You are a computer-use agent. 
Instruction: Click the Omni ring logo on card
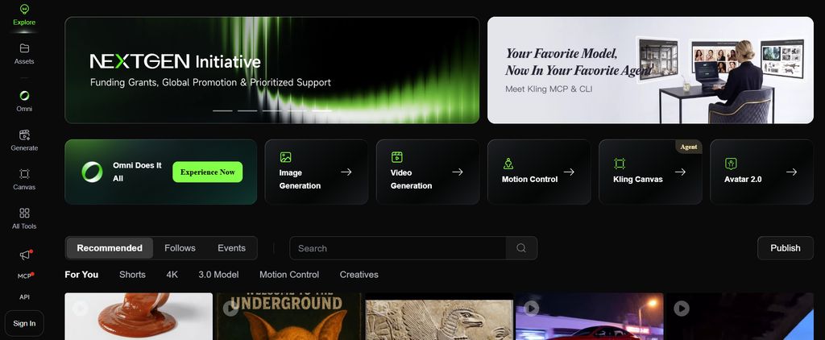[92, 172]
